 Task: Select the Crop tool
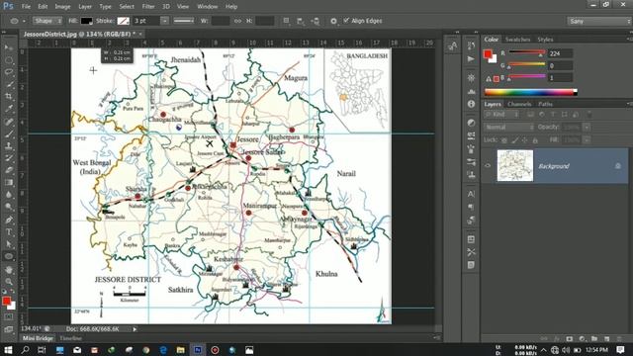click(9, 97)
